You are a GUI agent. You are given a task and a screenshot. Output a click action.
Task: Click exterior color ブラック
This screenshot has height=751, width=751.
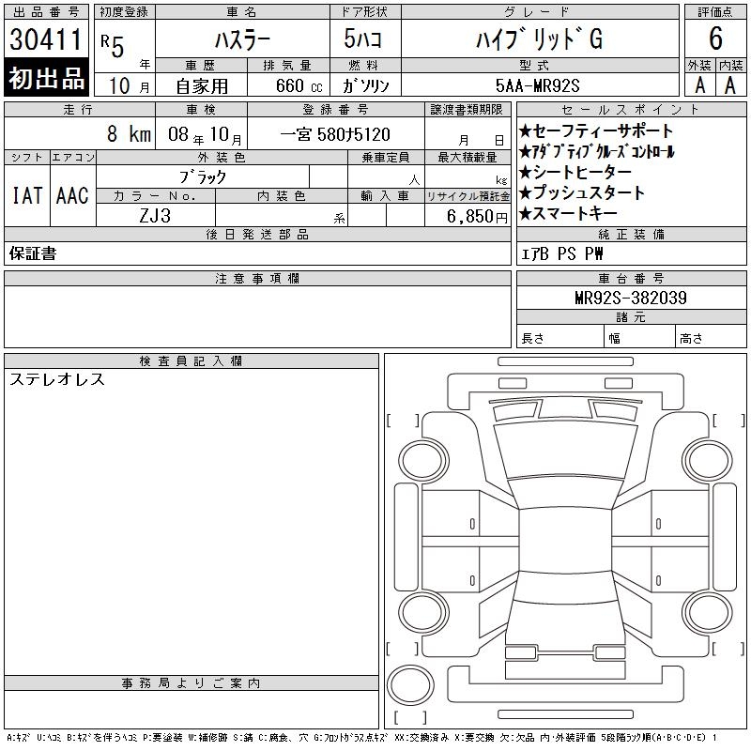click(203, 177)
